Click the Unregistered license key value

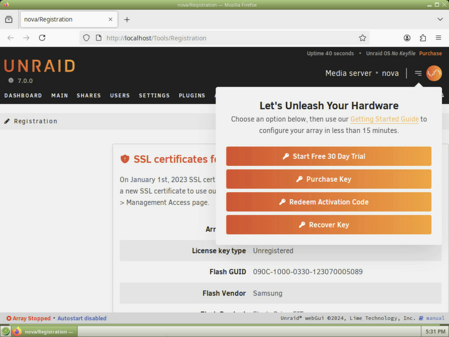click(x=273, y=251)
